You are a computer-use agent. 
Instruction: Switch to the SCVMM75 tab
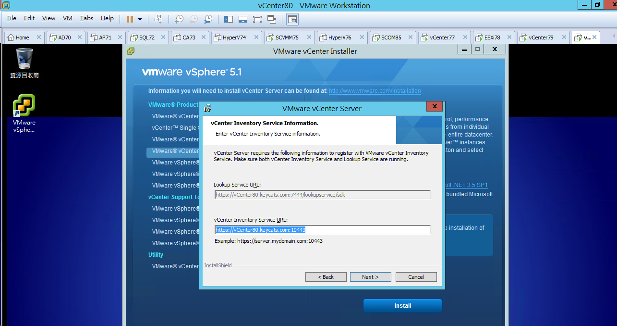[x=288, y=37]
